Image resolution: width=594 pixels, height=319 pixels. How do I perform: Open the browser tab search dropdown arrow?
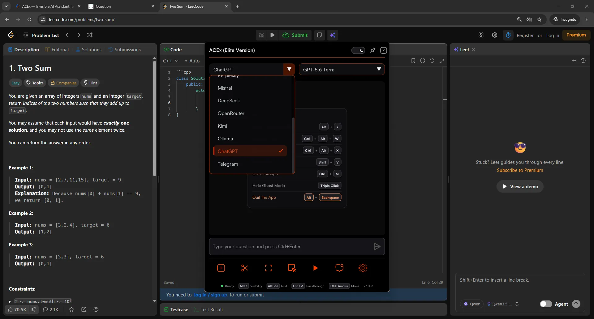tap(6, 6)
